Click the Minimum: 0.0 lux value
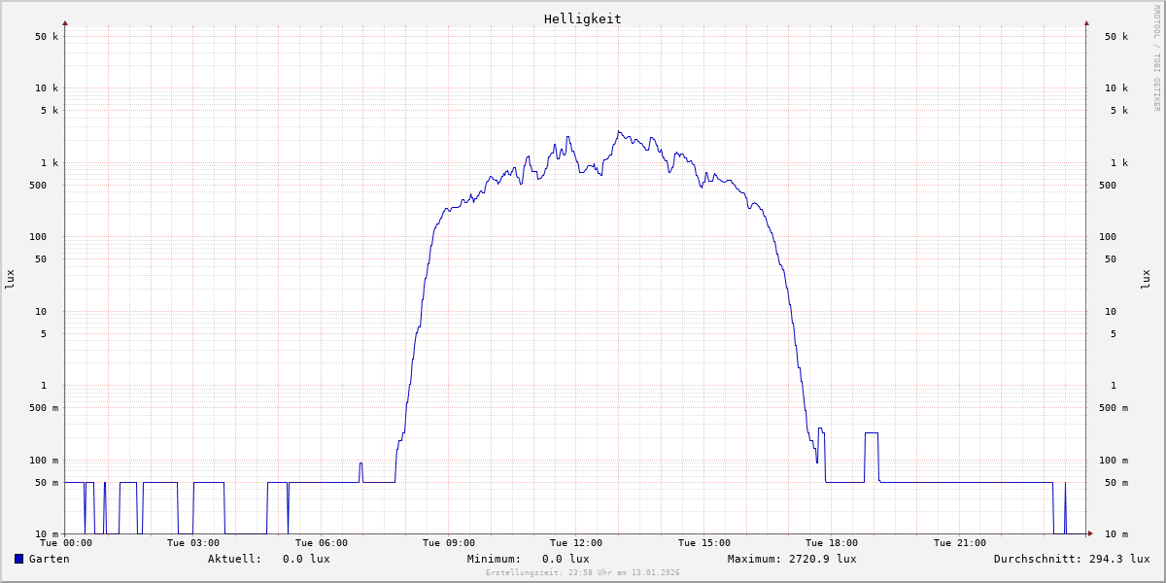The height and width of the screenshot is (583, 1166). click(x=528, y=559)
